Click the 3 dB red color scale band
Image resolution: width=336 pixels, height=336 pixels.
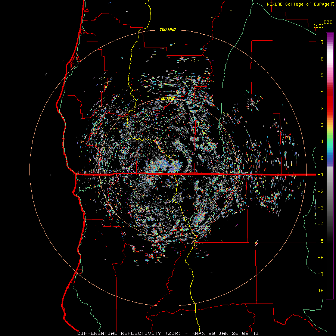[x=330, y=108]
